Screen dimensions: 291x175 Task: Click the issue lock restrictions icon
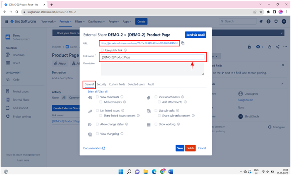(249, 47)
